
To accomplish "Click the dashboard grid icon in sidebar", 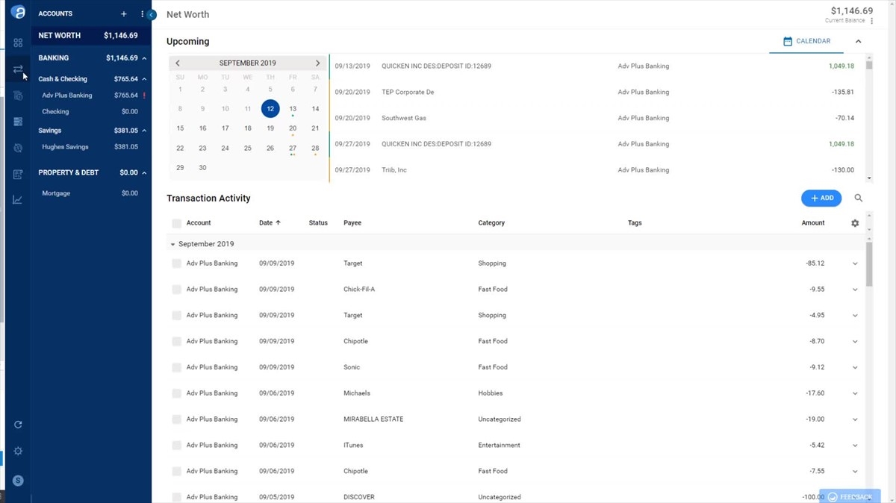I will (18, 43).
